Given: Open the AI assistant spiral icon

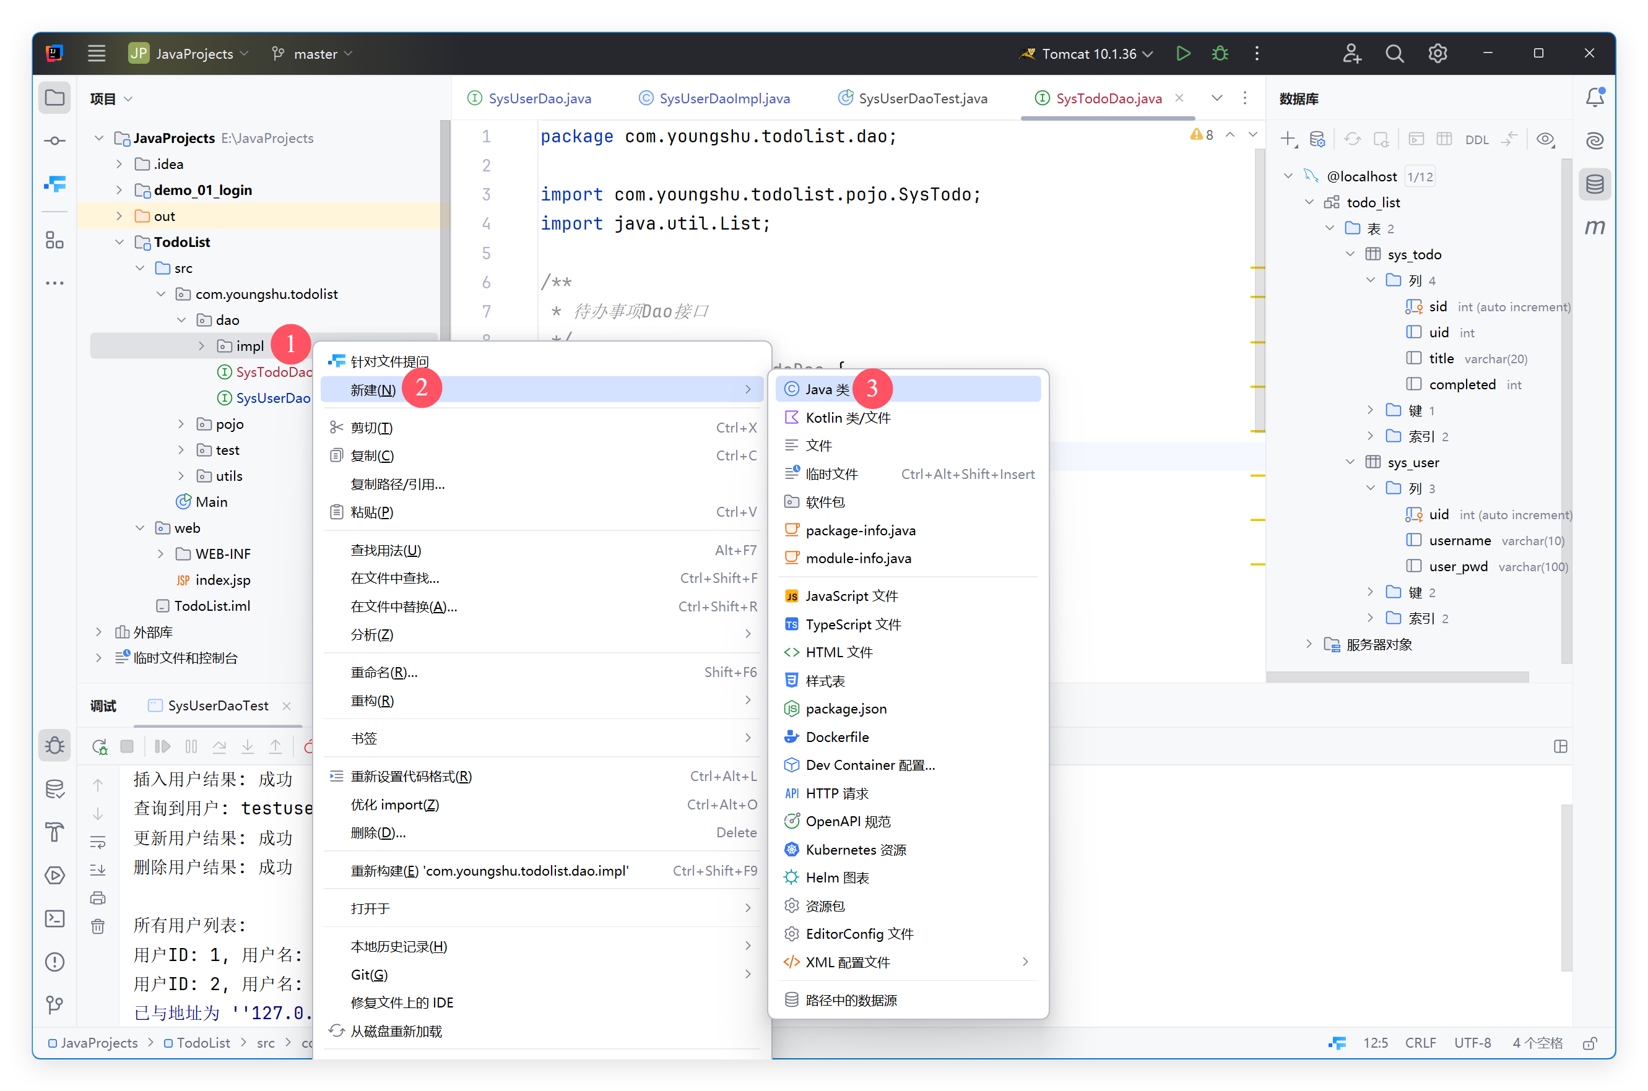Looking at the screenshot, I should (x=1594, y=141).
